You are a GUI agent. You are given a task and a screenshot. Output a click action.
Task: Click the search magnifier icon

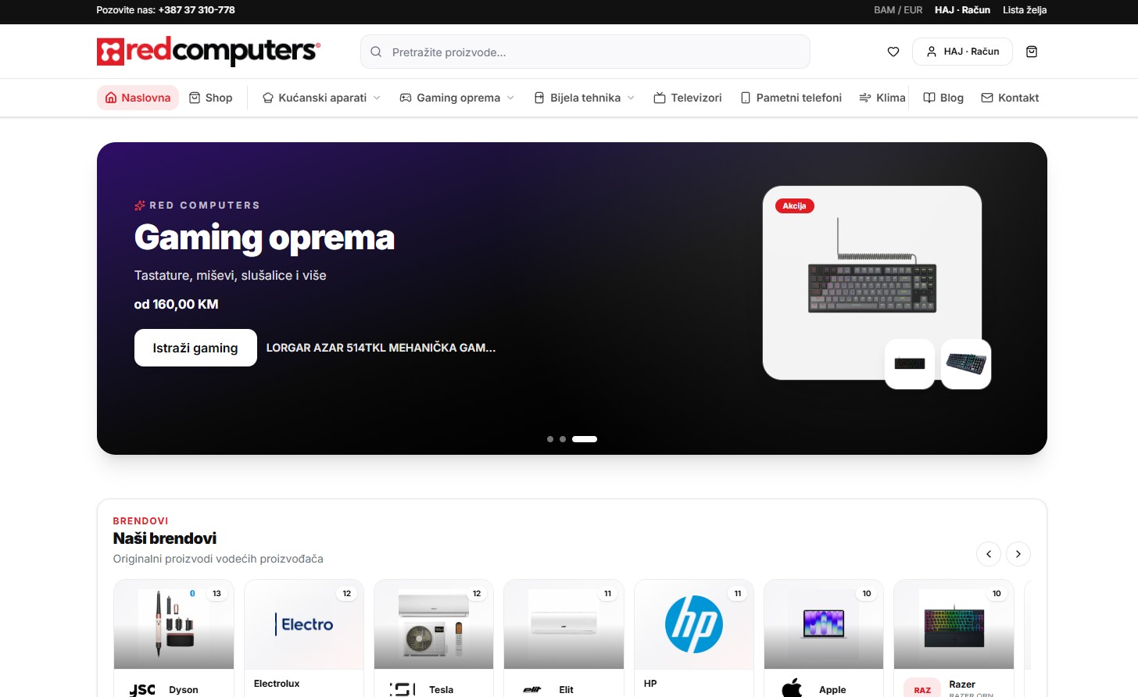pos(376,52)
